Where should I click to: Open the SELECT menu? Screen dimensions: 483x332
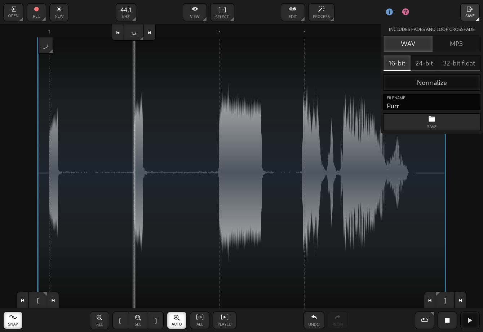click(x=222, y=12)
